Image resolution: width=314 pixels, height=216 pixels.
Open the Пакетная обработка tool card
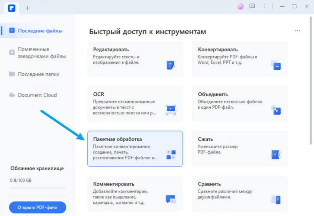click(135, 149)
